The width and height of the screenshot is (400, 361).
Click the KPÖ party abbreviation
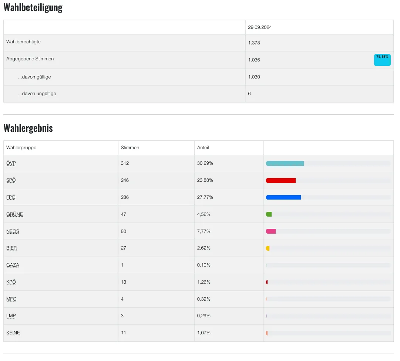(11, 282)
